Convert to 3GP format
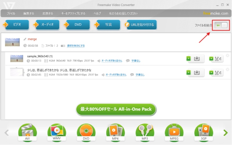Screen dimensions: 232x145 pos(204,133)
